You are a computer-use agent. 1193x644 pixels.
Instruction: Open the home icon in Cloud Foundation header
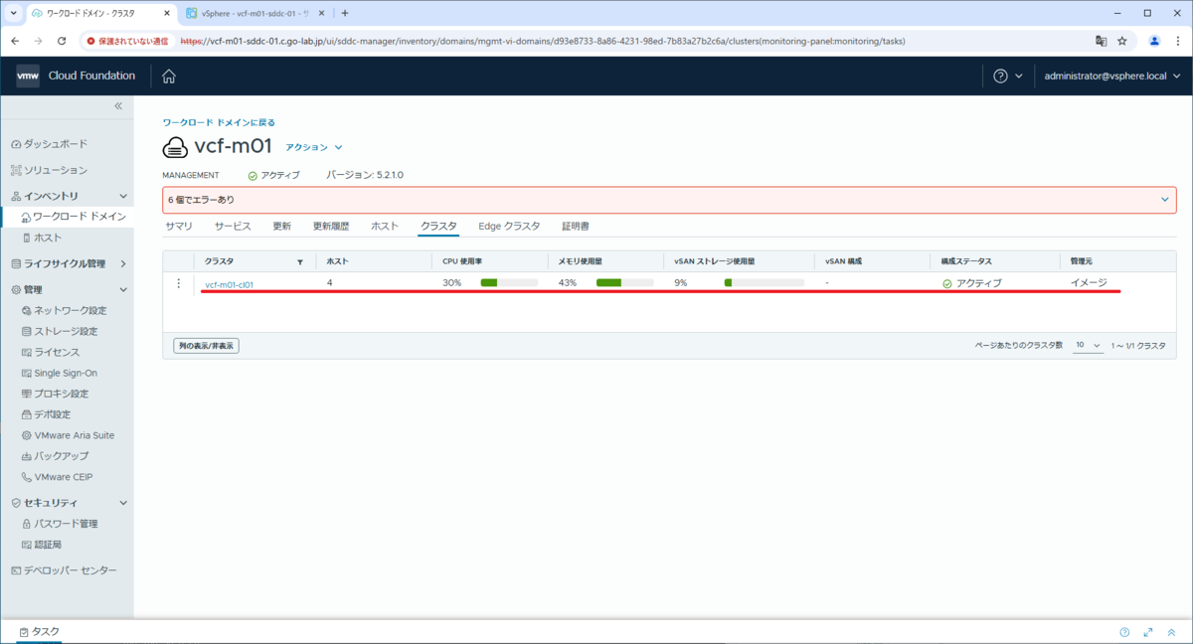169,77
